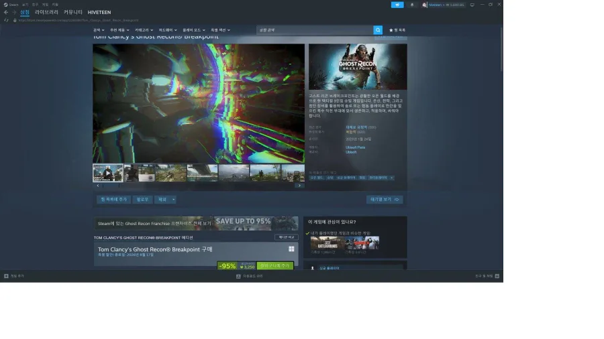This screenshot has height=339, width=604.
Task: Open the 도움말 help menu in the title bar
Action: pos(55,5)
